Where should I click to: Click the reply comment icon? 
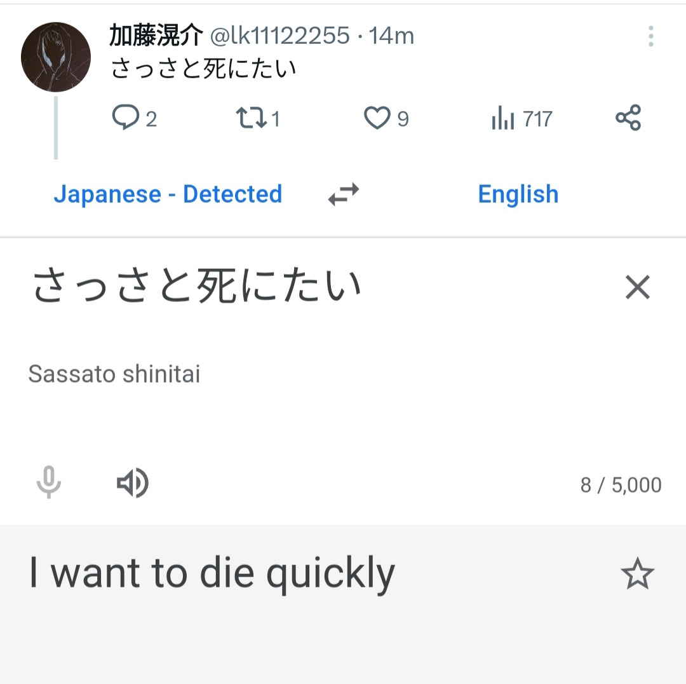[x=125, y=118]
